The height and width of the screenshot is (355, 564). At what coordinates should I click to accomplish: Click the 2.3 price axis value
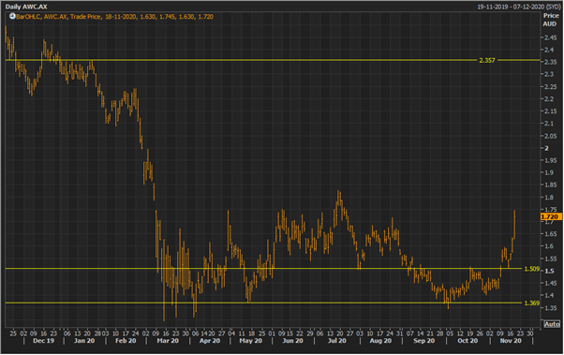point(549,74)
